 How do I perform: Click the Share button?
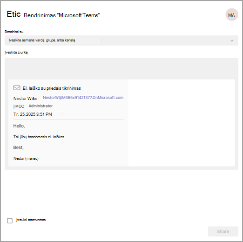tap(223, 231)
